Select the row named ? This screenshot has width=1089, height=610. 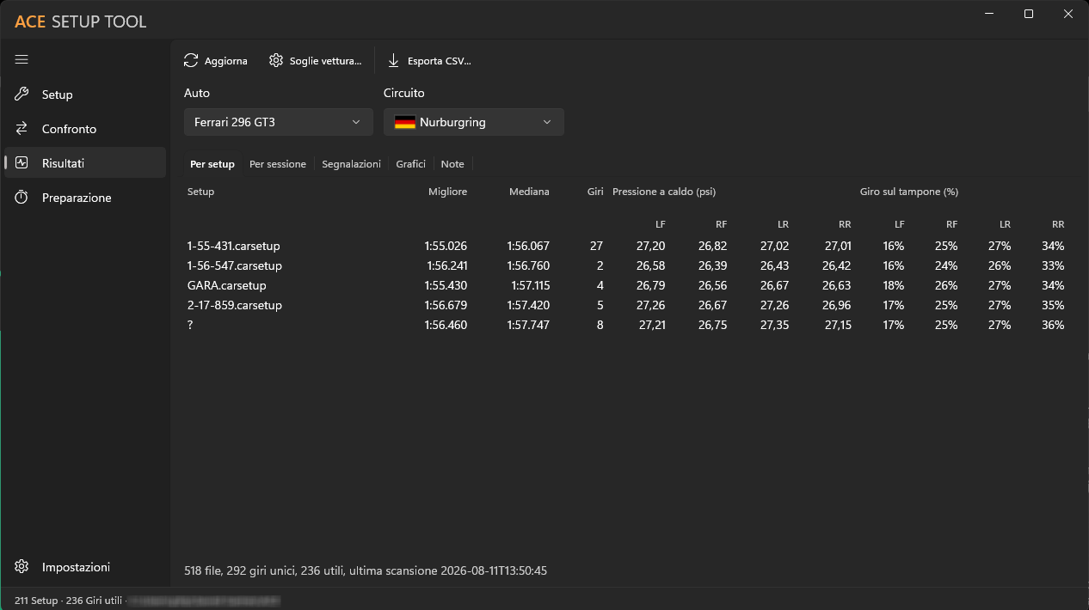click(625, 325)
